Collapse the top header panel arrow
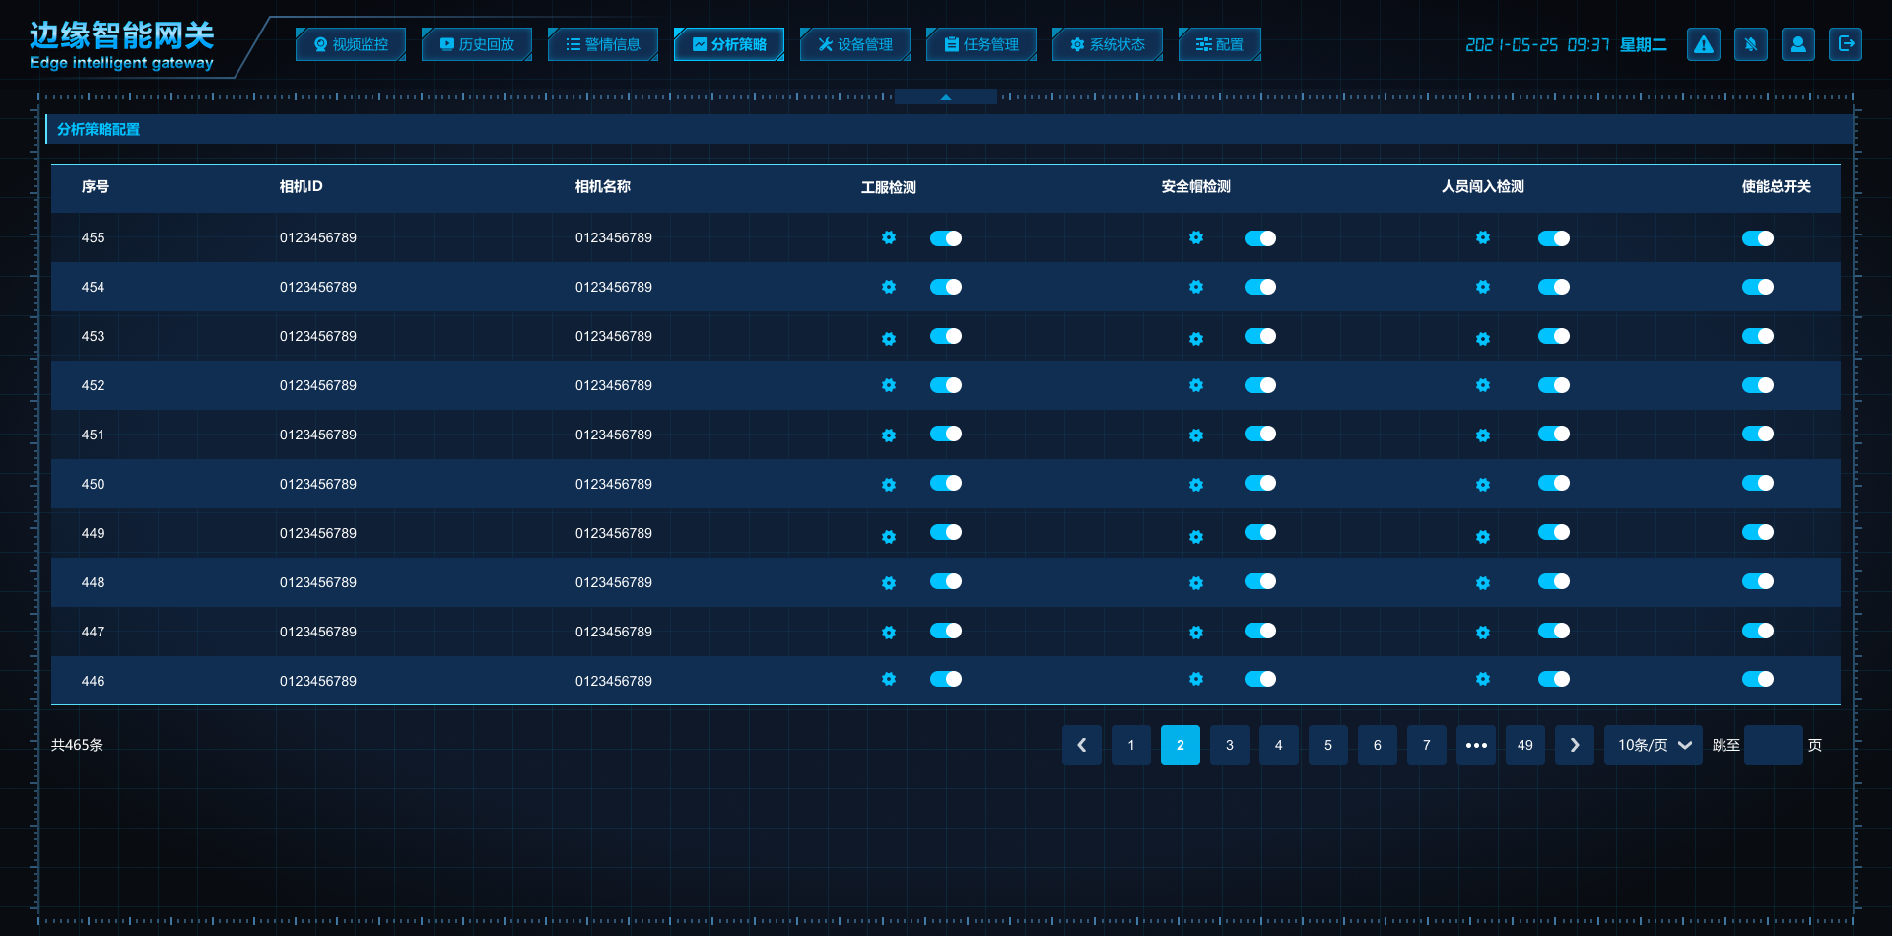The width and height of the screenshot is (1892, 936). pos(945,97)
